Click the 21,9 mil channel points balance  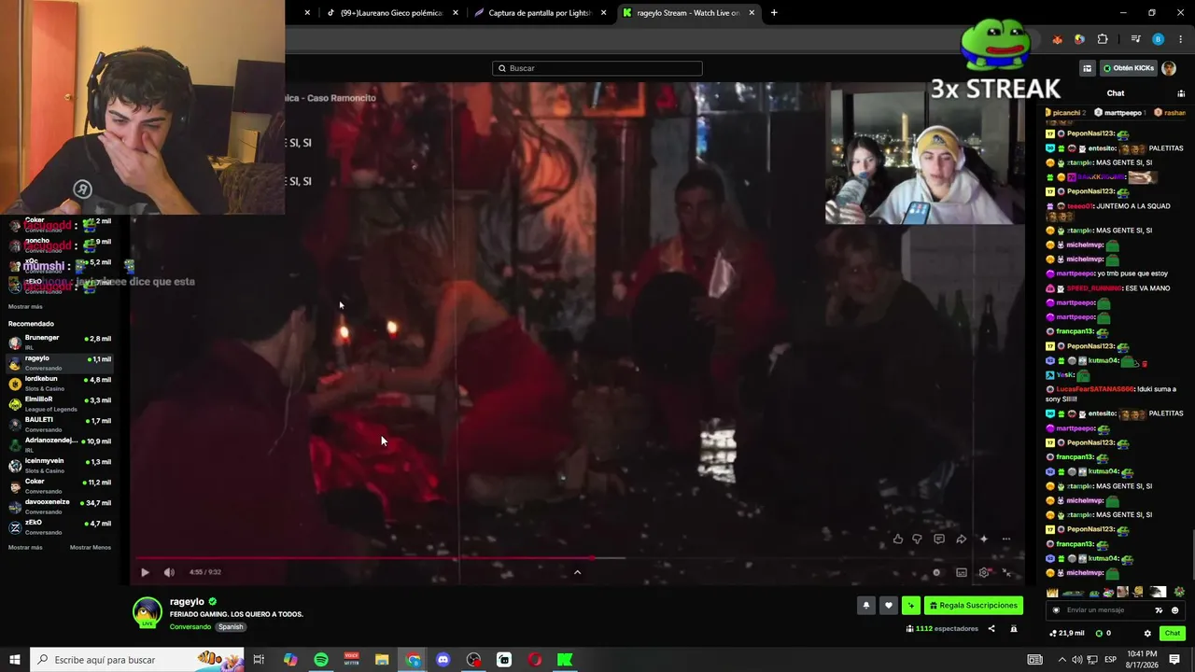[1068, 633]
